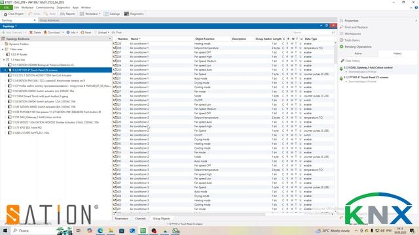The image size is (419, 235).
Task: Switch to the History operations tab
Action: (397, 54)
